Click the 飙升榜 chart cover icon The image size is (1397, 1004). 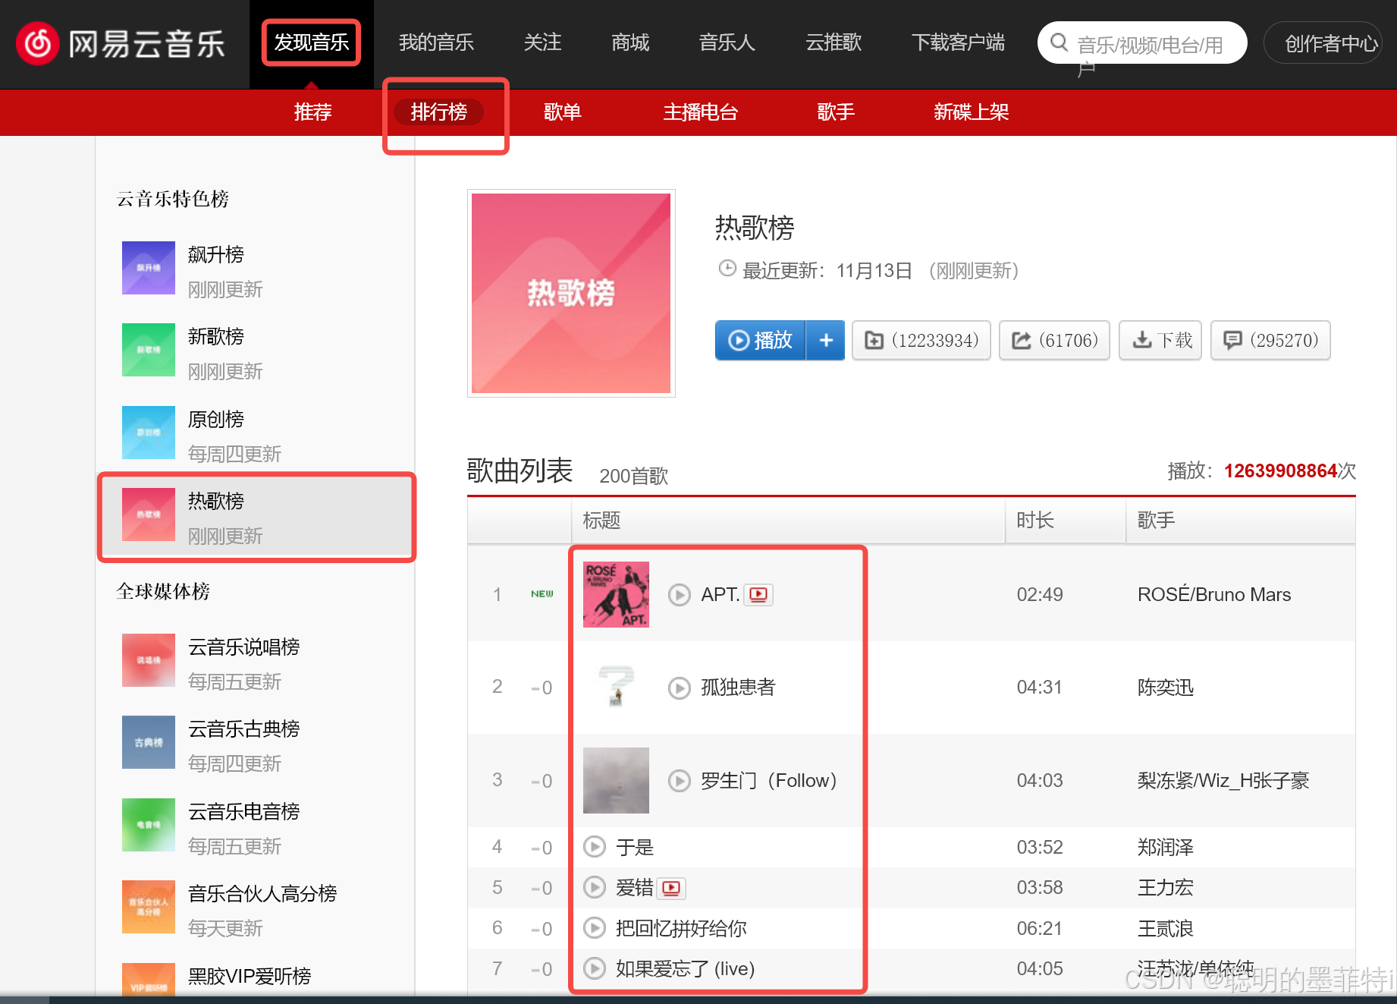coord(149,268)
